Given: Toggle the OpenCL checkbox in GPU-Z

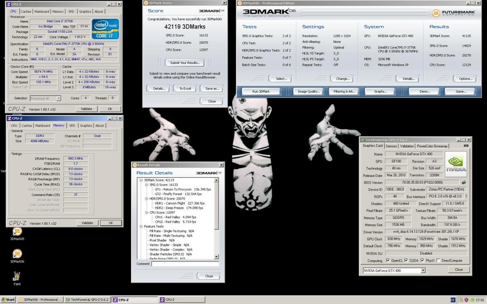Looking at the screenshot, I should click(x=388, y=260).
